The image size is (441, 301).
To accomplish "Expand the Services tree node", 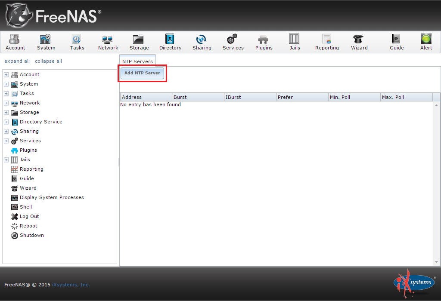I will pos(6,141).
